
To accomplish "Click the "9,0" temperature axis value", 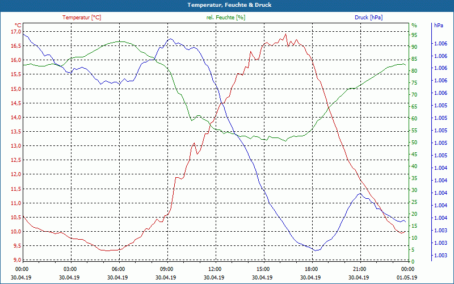I will pyautogui.click(x=18, y=260).
